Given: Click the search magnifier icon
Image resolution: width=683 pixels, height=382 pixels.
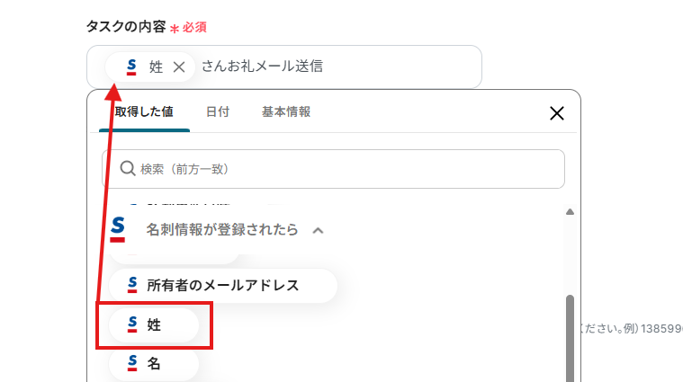Looking at the screenshot, I should [128, 168].
